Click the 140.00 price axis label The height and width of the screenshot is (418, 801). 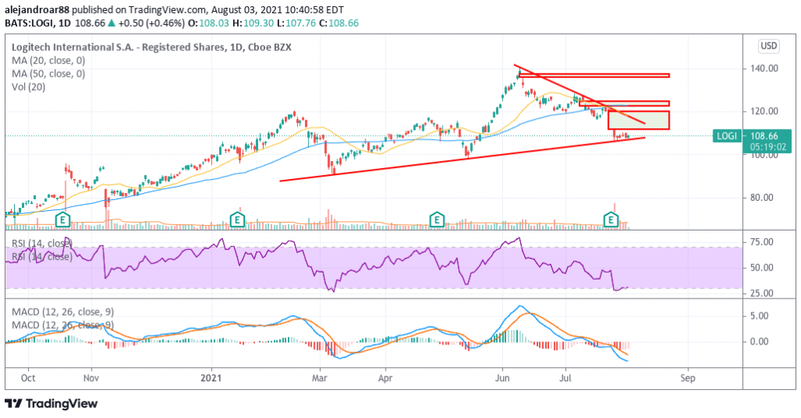click(x=763, y=69)
